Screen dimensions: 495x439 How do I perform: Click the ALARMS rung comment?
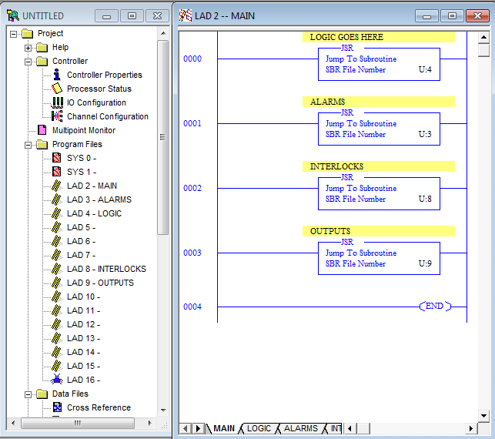pyautogui.click(x=379, y=102)
